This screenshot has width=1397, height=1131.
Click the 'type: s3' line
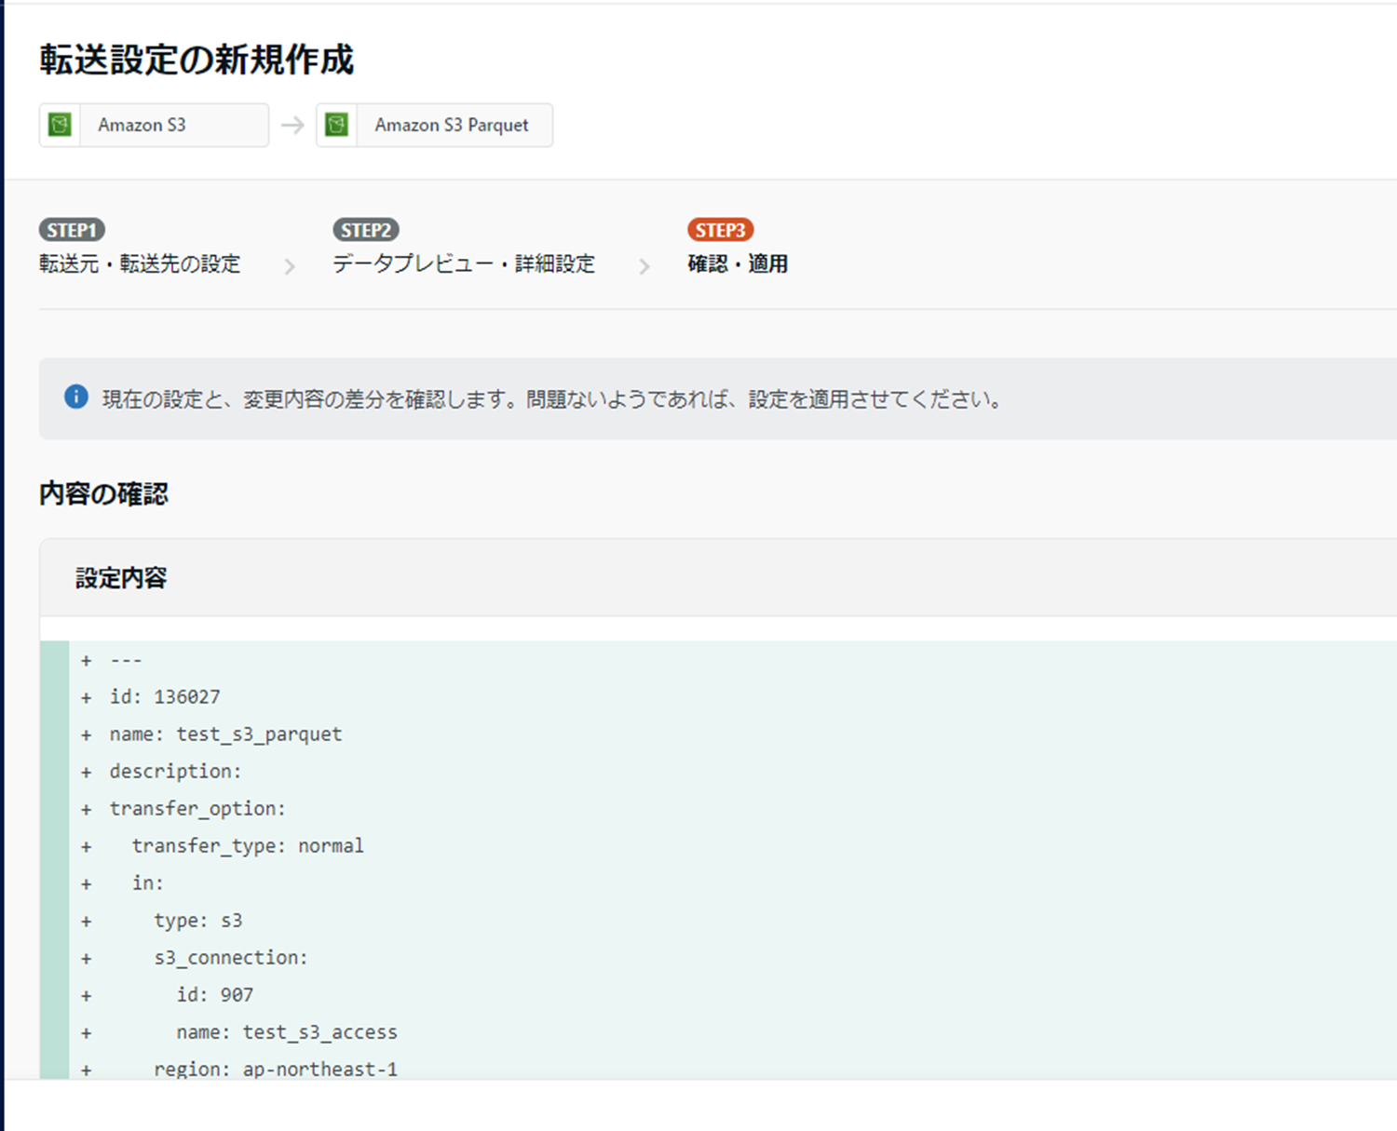click(198, 921)
